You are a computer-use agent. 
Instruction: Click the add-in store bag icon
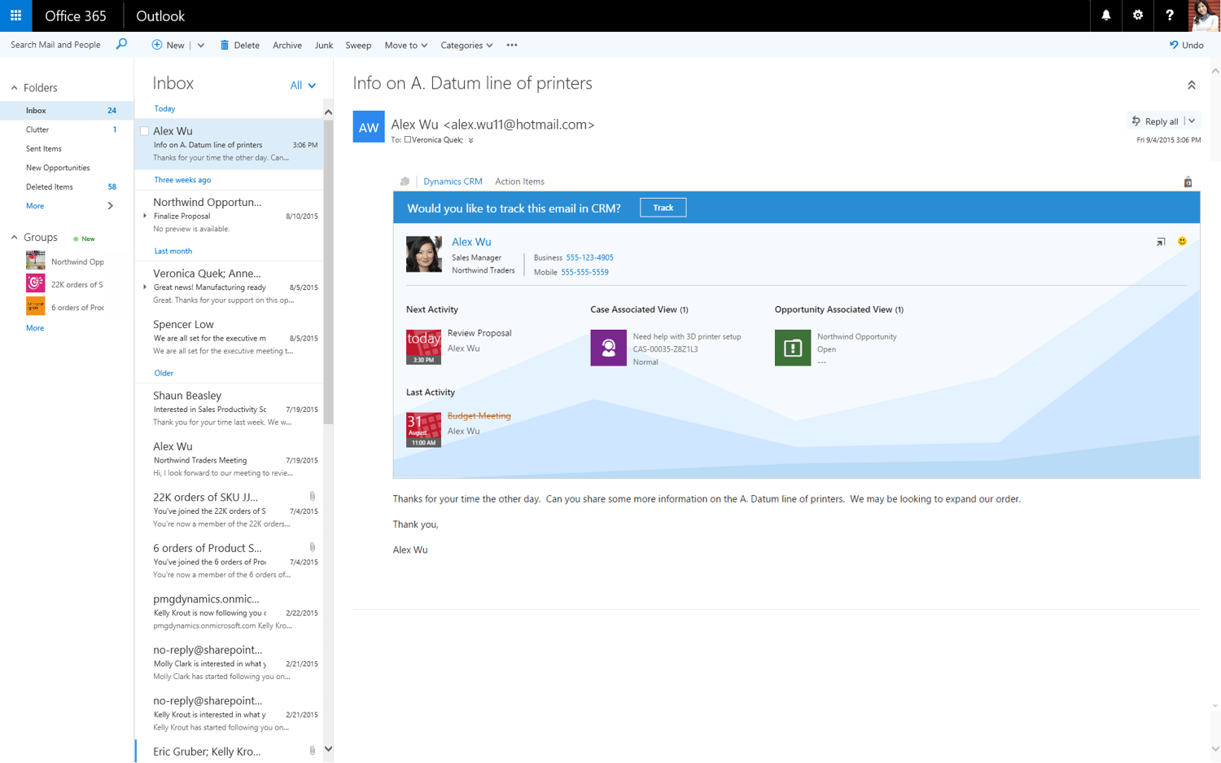1188,182
